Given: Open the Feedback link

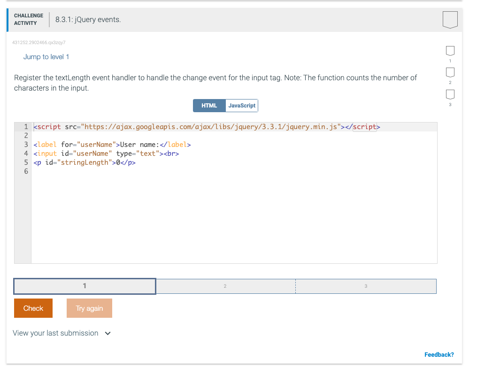Looking at the screenshot, I should (x=439, y=354).
